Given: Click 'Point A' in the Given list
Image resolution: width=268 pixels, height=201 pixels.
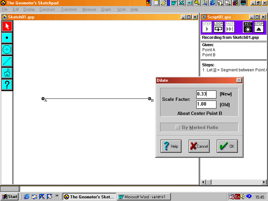Looking at the screenshot, I should point(209,50).
